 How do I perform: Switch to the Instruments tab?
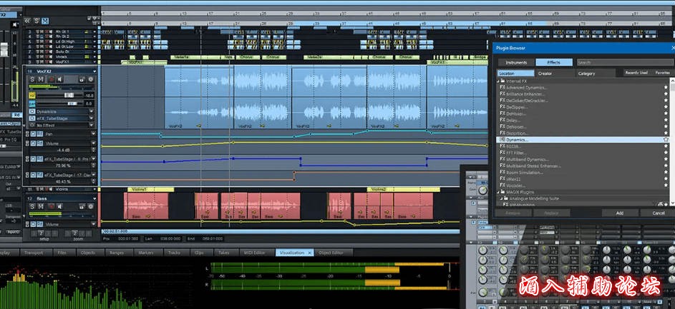(x=516, y=63)
